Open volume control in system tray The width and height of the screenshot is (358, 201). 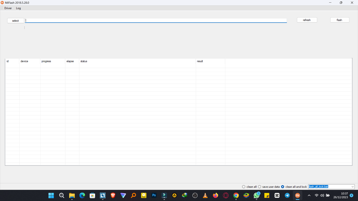[x=322, y=195]
